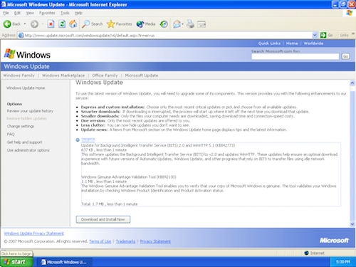Open the Office Family tab
The image size is (356, 267).
[x=105, y=75]
